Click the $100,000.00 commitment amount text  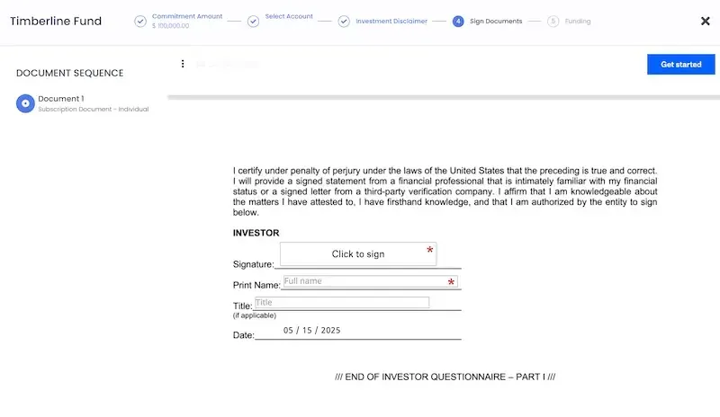click(170, 26)
